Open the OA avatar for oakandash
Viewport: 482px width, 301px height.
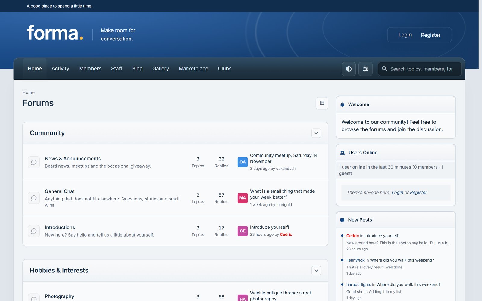click(243, 162)
